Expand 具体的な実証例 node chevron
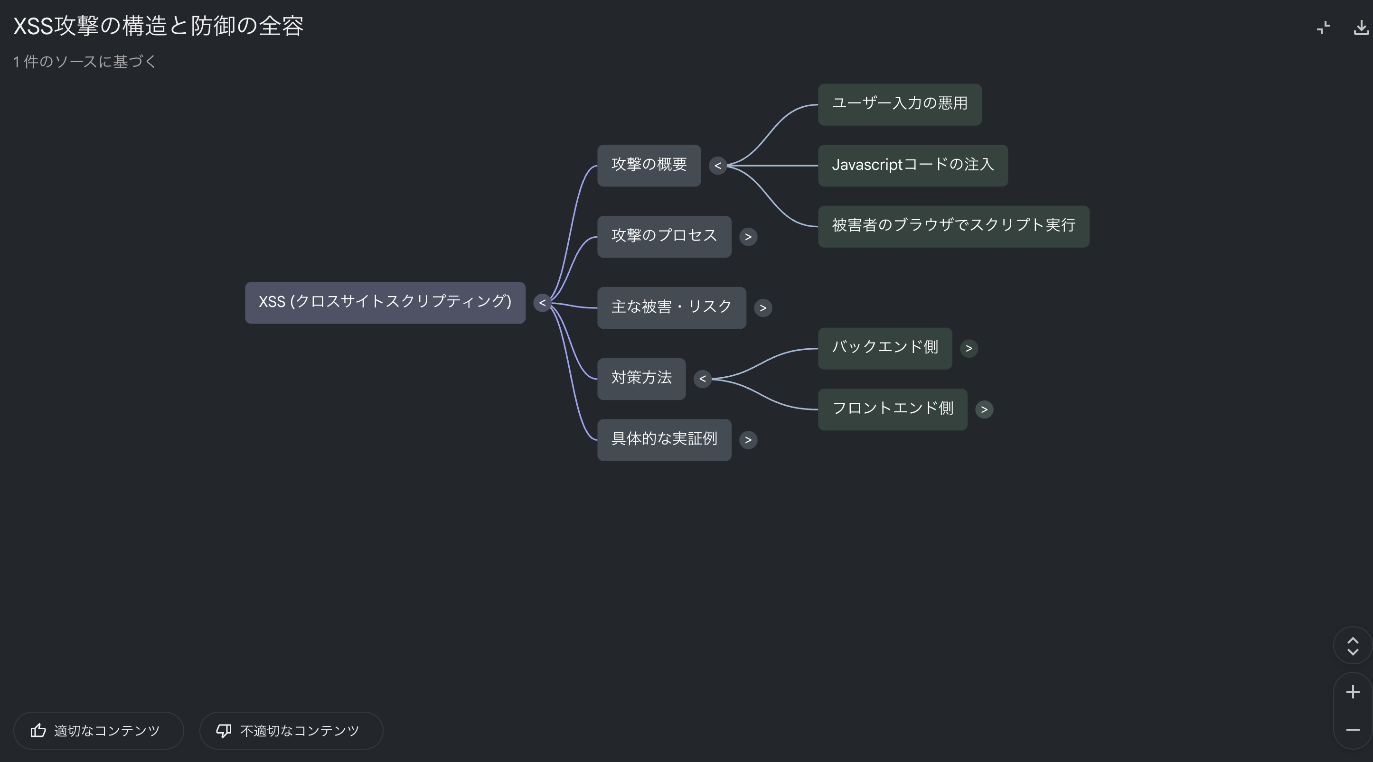1373x762 pixels. [x=748, y=440]
